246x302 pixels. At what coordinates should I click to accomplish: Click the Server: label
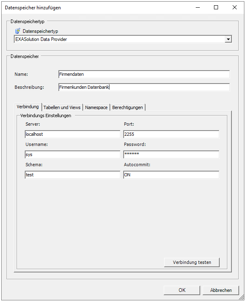click(33, 124)
